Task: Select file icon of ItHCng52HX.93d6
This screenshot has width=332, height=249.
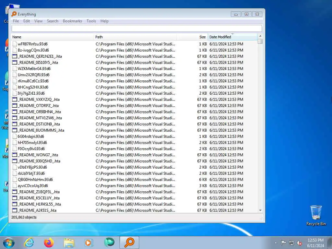Action: (15, 87)
